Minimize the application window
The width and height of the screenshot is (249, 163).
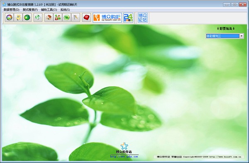pos(227,5)
